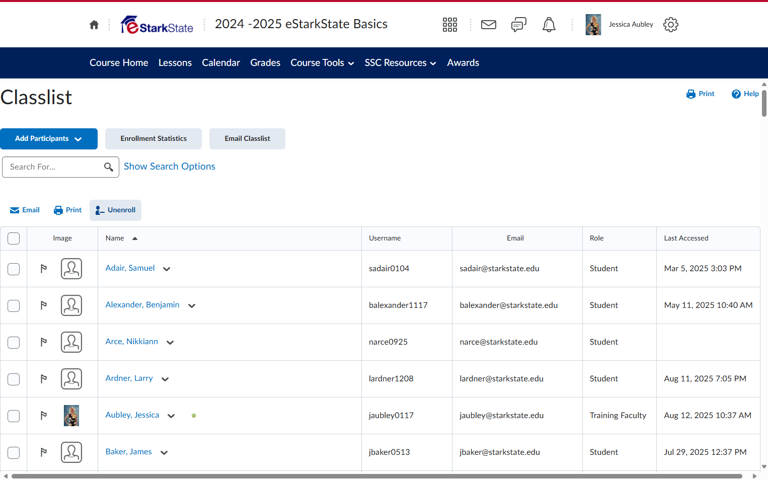Flag Ardner, Larry in the classlist

tap(44, 379)
